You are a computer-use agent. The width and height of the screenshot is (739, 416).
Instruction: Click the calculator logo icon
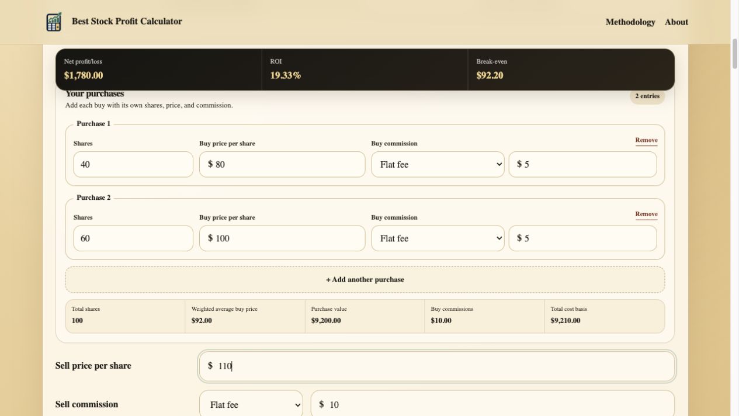click(54, 22)
